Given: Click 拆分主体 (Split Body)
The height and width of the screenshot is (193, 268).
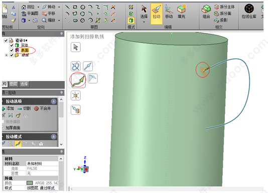Looking at the screenshot, I should tap(224, 7).
